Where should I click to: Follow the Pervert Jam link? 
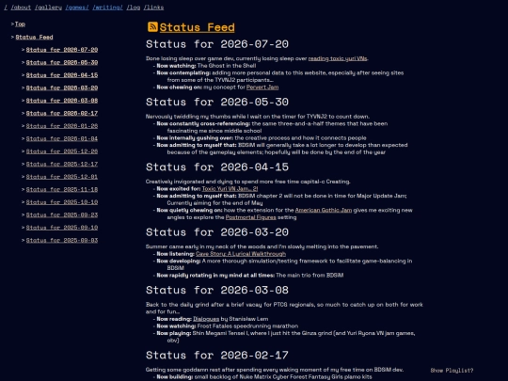(262, 87)
